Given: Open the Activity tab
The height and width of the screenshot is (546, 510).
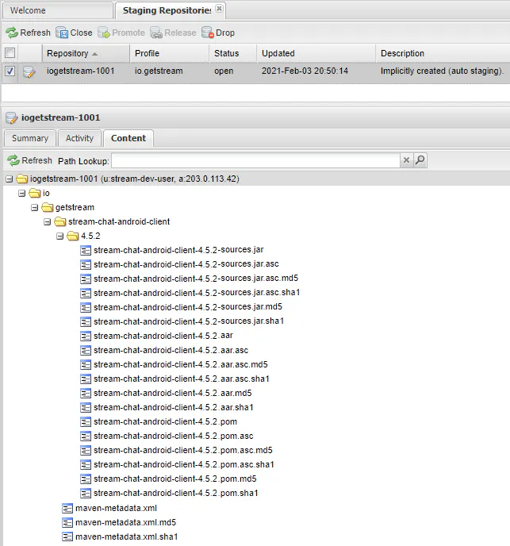Looking at the screenshot, I should (80, 138).
